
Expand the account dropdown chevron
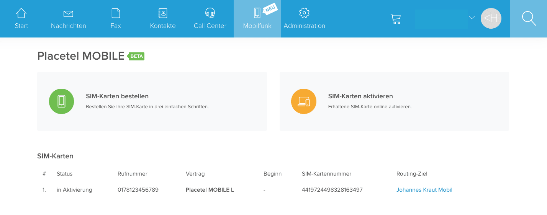tap(472, 18)
